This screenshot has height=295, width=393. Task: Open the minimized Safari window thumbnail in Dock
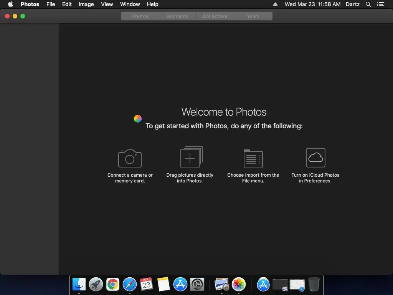click(297, 285)
